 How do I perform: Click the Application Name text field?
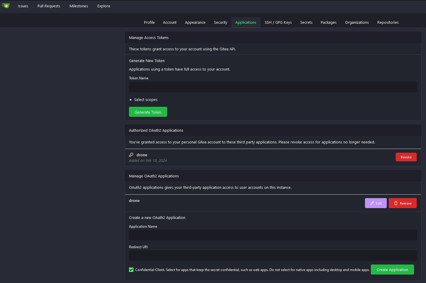273,235
